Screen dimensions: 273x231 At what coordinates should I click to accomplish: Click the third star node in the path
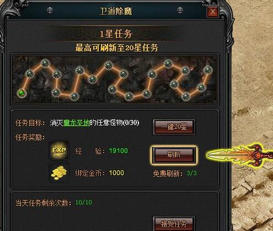coord(45,64)
